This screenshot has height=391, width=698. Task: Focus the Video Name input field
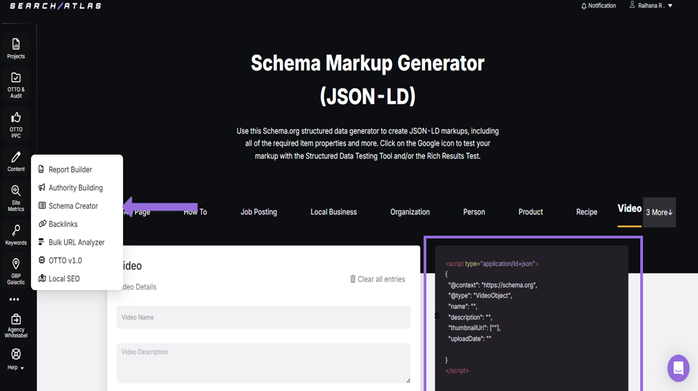[263, 317]
